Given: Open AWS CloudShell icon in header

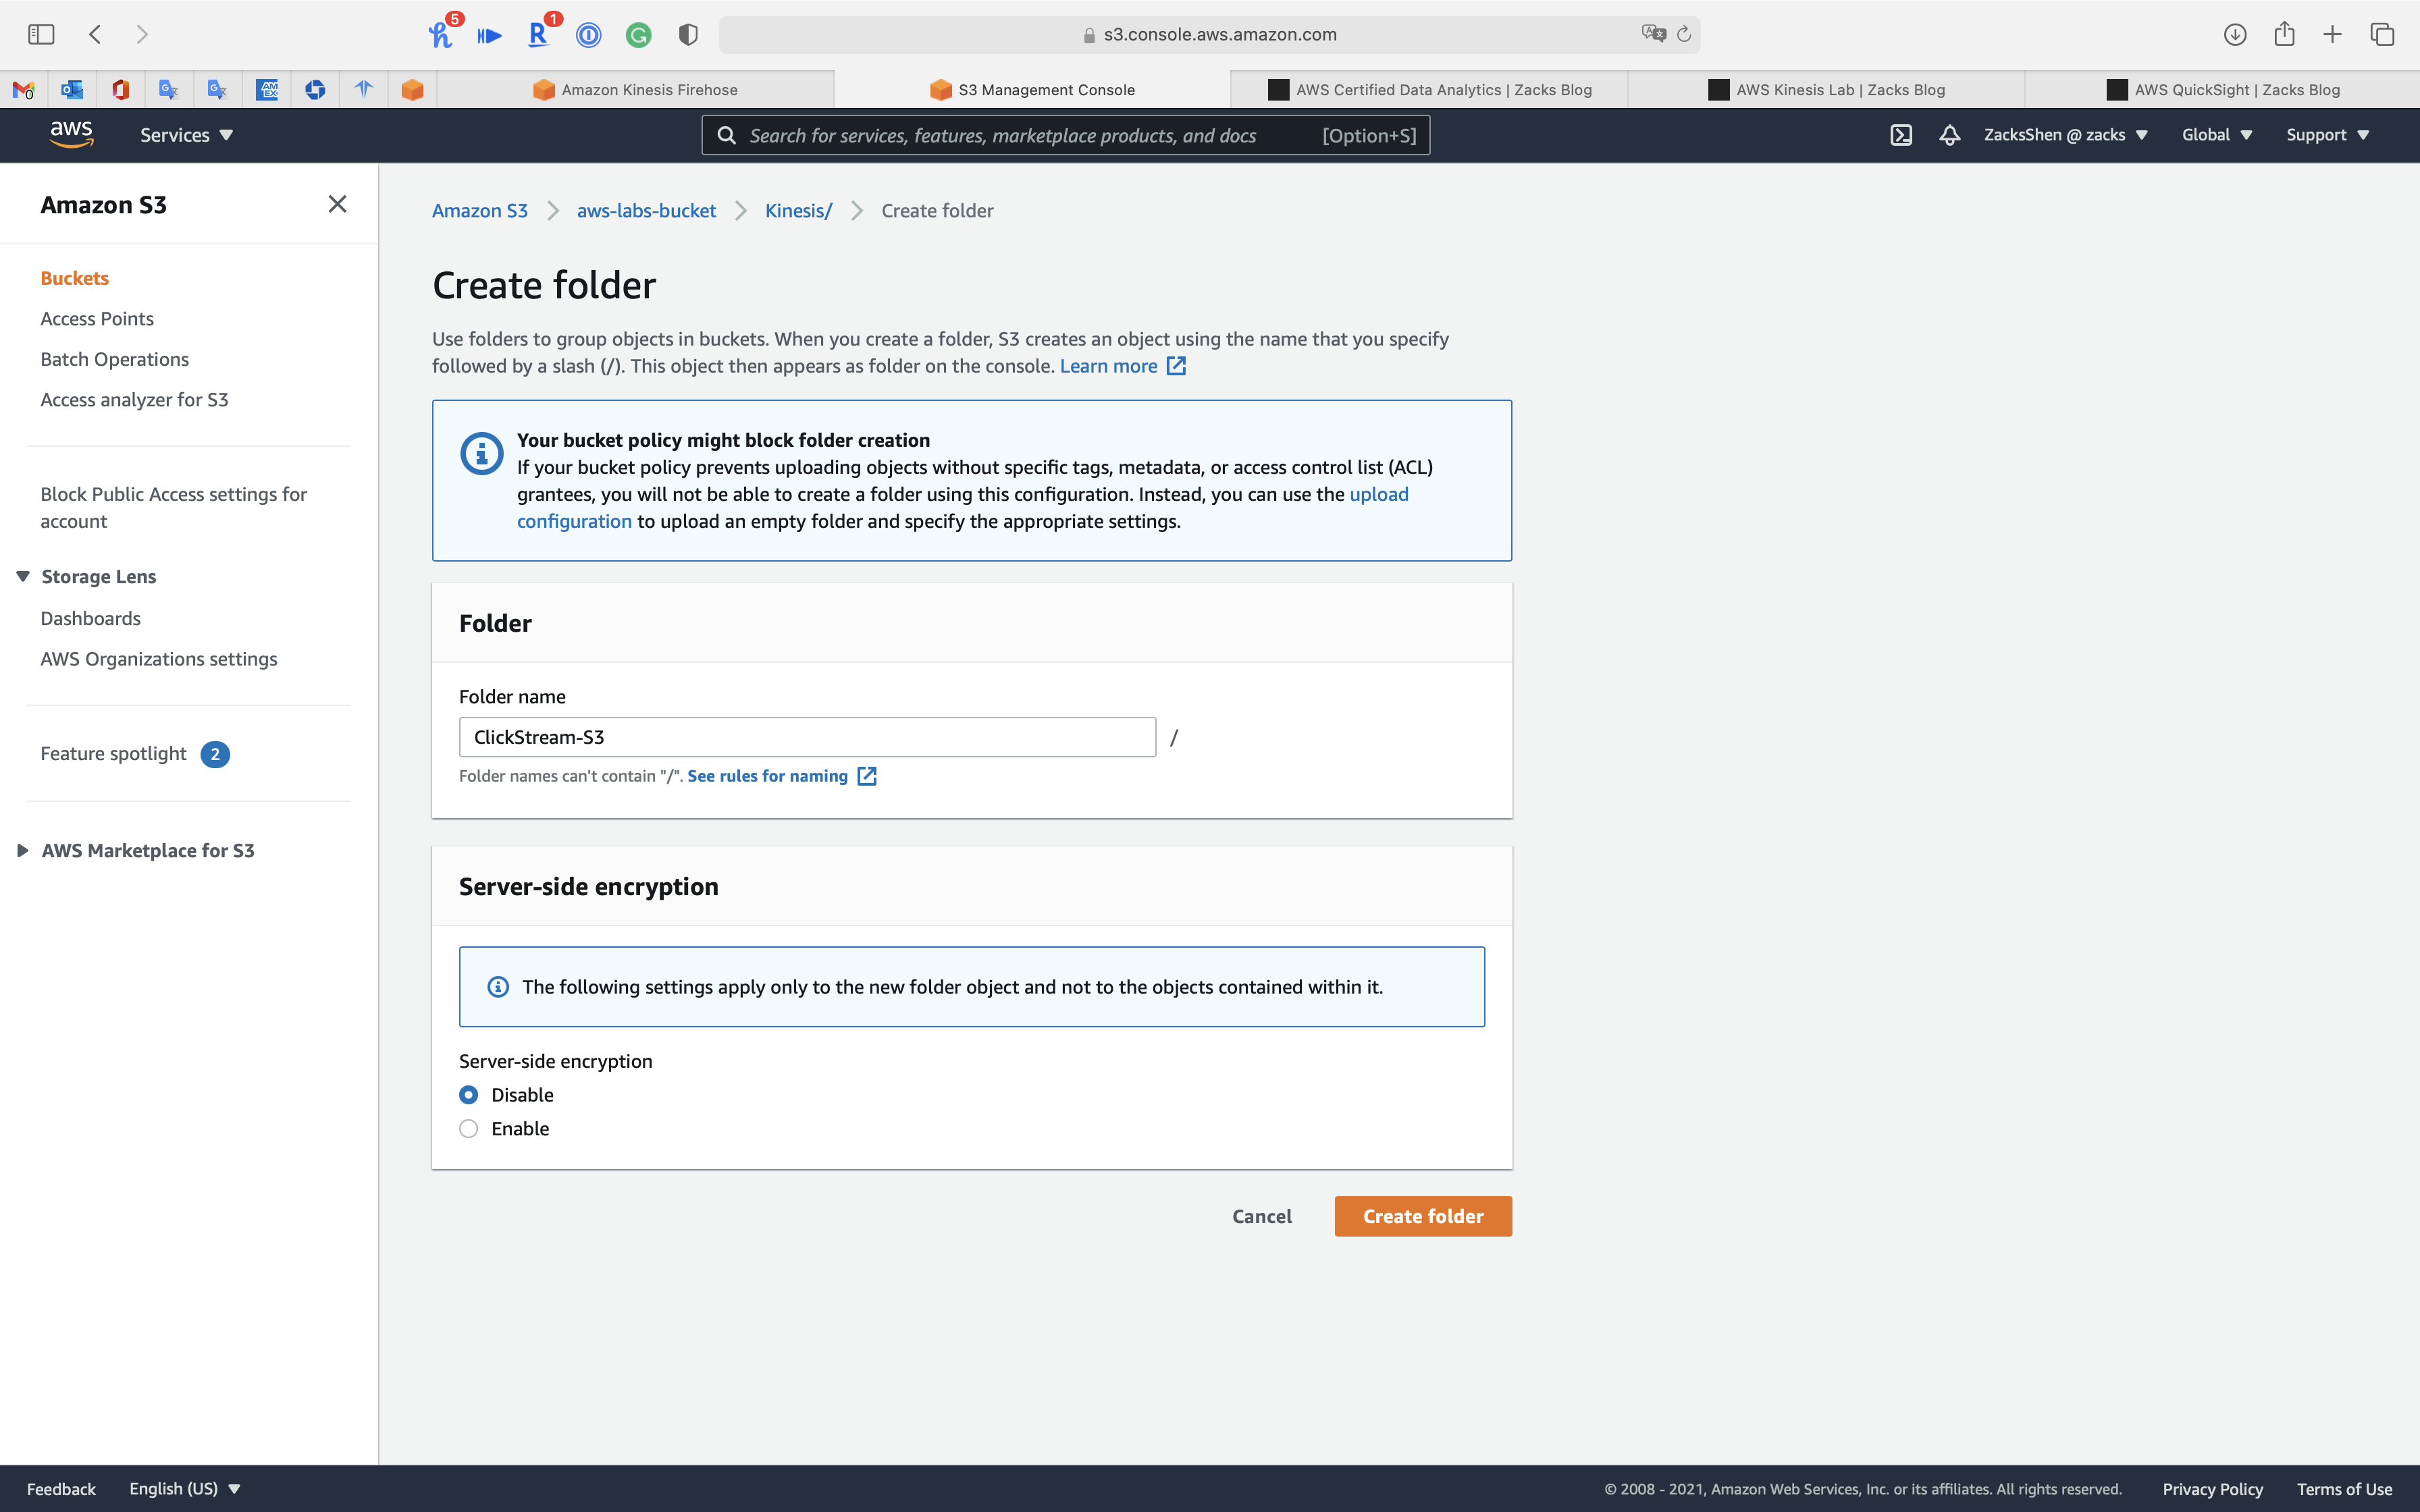Looking at the screenshot, I should pyautogui.click(x=1901, y=135).
